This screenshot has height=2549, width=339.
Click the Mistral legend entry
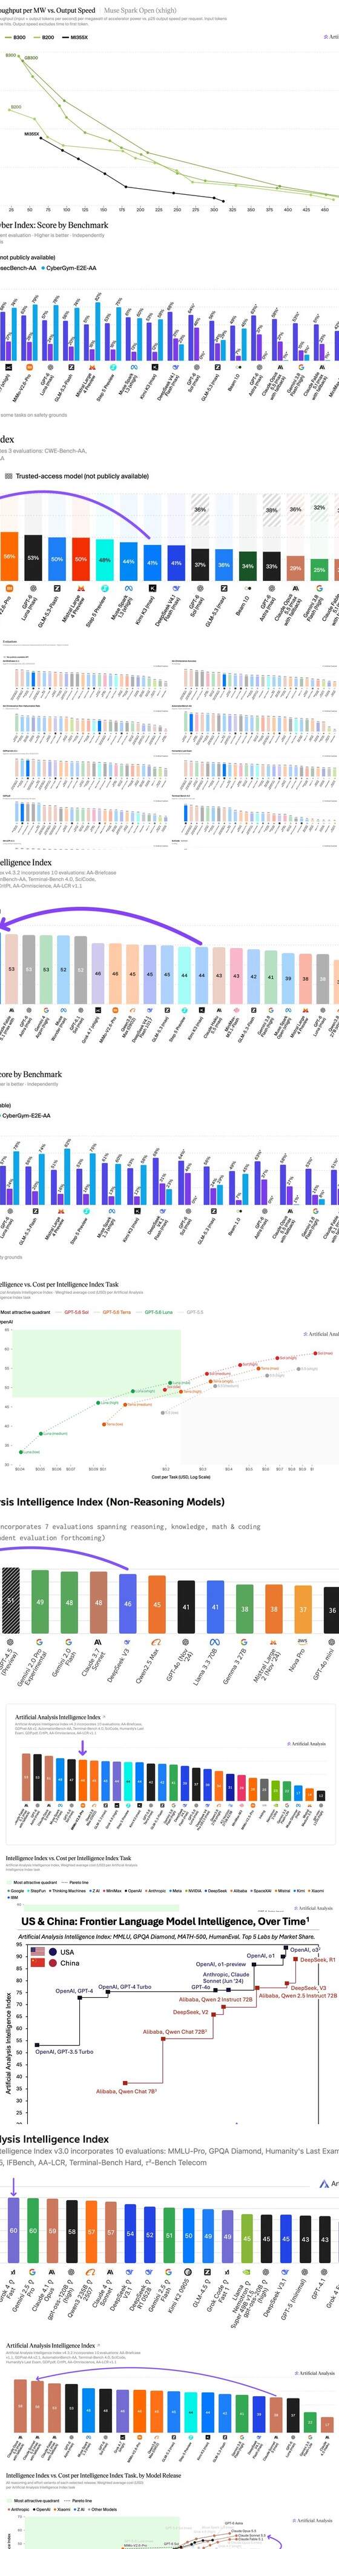[283, 1891]
